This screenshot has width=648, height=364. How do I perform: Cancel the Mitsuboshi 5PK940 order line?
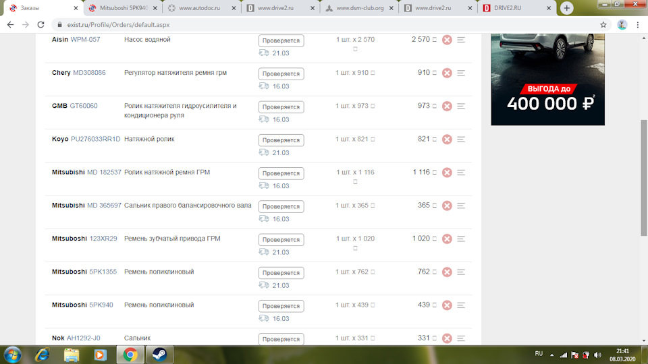click(447, 305)
